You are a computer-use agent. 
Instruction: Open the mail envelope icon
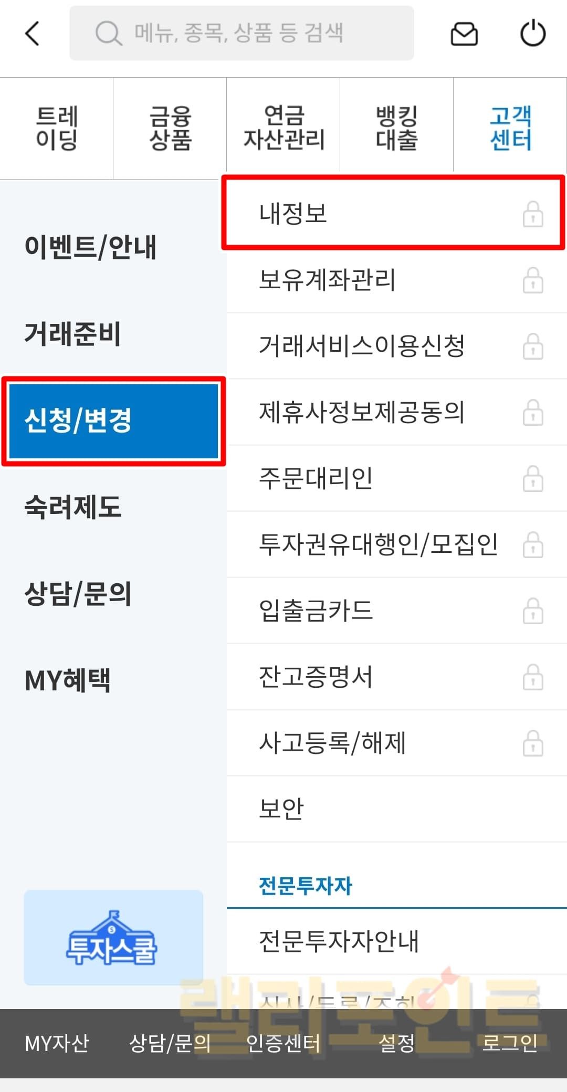pyautogui.click(x=464, y=34)
